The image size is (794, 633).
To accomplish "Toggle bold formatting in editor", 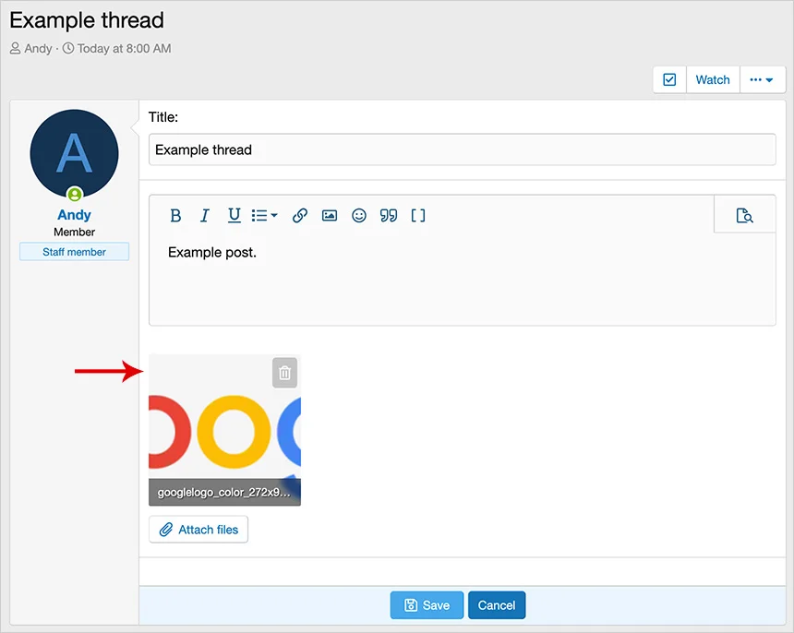I will coord(175,216).
